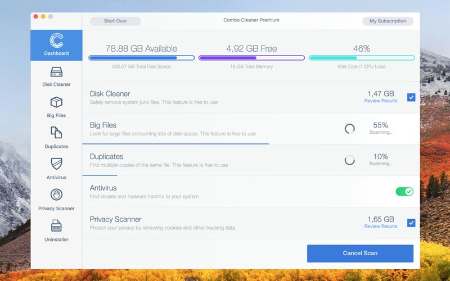Click the CPU load bar
This screenshot has width=450, height=281.
362,58
